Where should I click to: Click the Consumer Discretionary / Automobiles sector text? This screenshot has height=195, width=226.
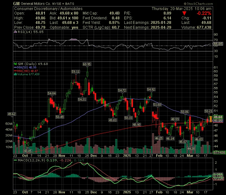tap(48, 9)
